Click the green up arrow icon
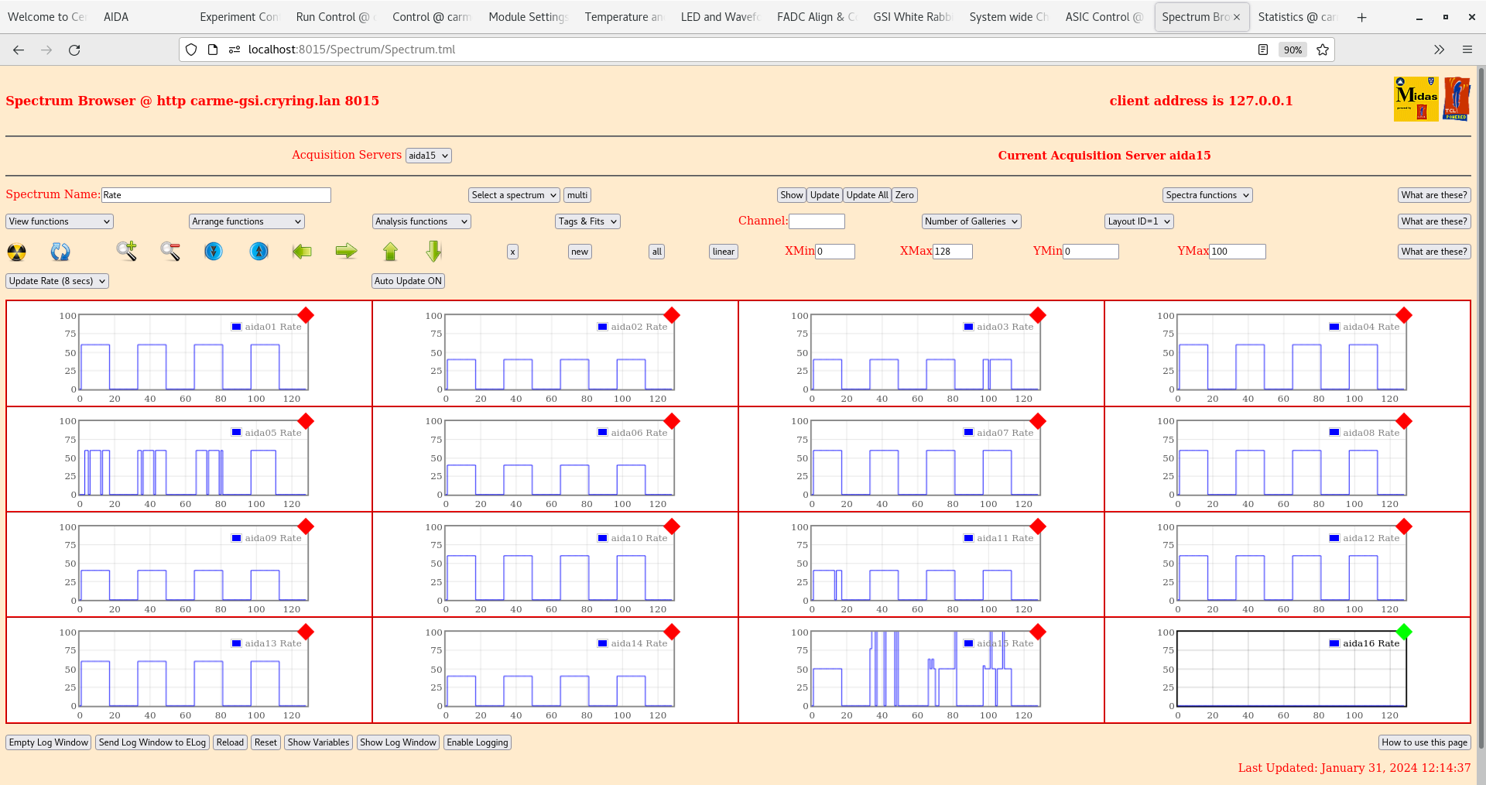Screen dimensions: 1486x785 click(x=390, y=251)
